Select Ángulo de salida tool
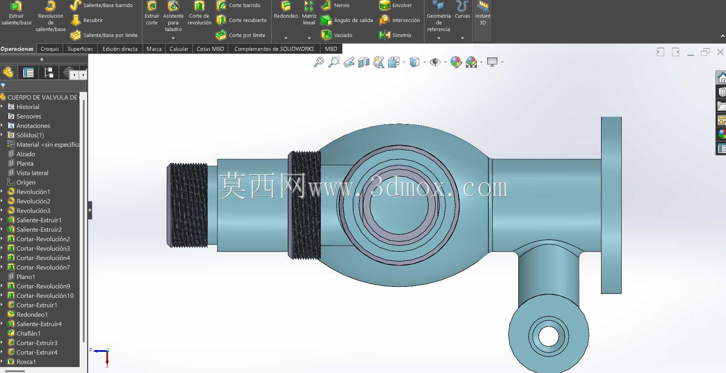This screenshot has height=373, width=726. (347, 20)
